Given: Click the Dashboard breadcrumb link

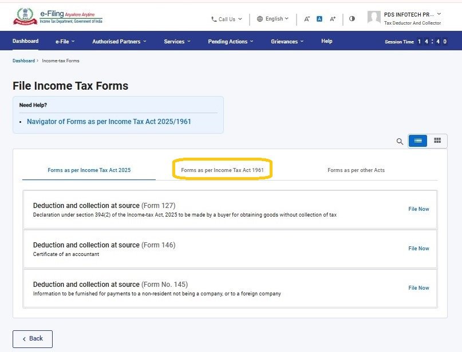Looking at the screenshot, I should [x=23, y=61].
